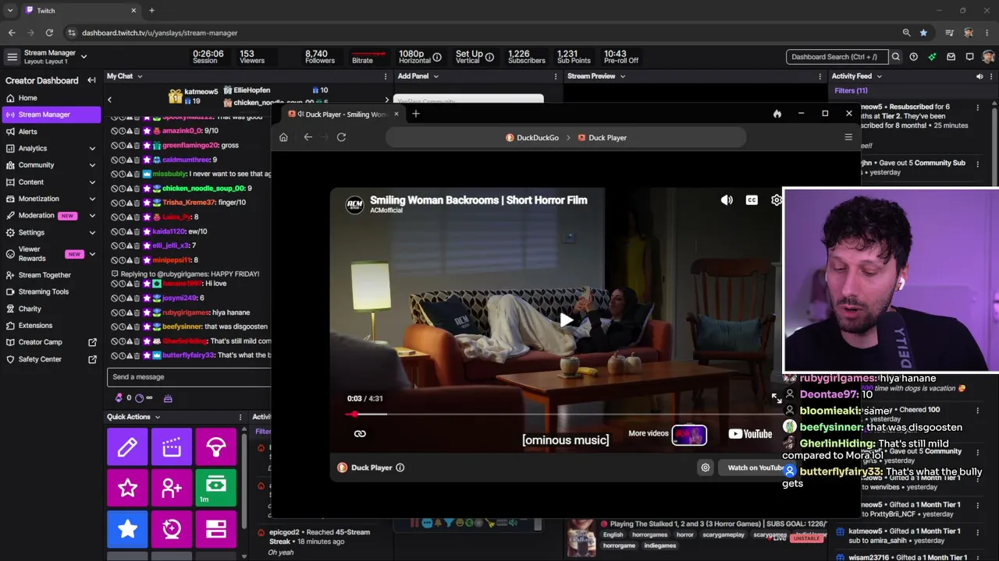Switch to the Twitch browser tab

pyautogui.click(x=80, y=11)
